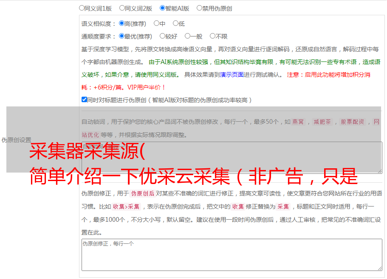
Task: Open the 演示页面 link
Action: [232, 75]
